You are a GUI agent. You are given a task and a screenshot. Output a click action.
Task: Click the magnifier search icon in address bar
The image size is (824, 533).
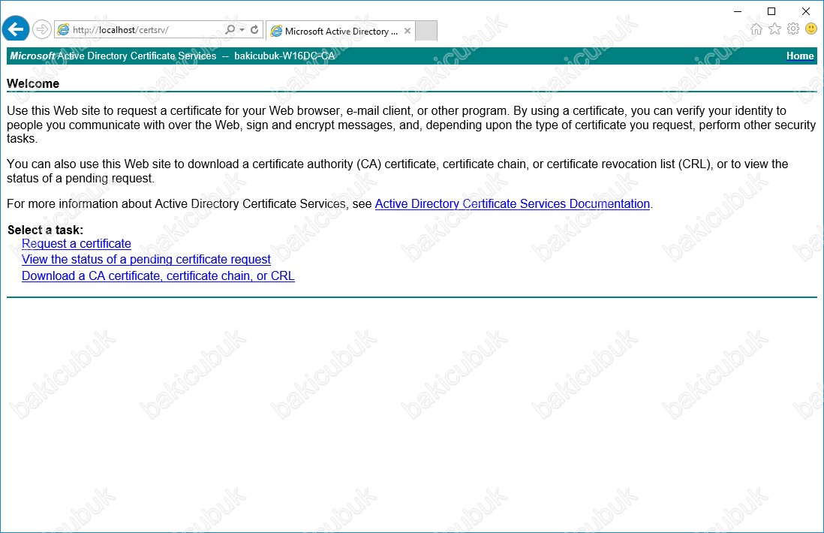[230, 29]
